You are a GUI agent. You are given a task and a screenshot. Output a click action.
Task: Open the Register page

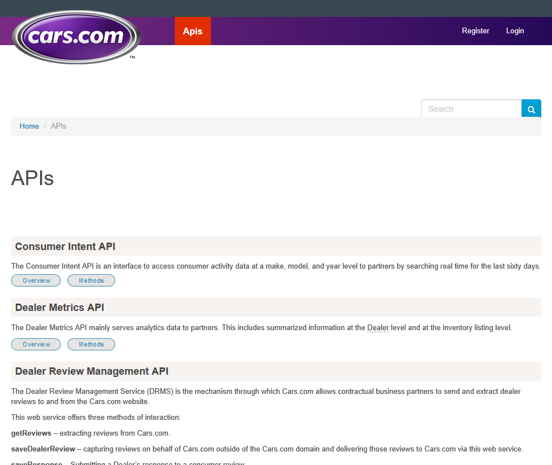(475, 30)
